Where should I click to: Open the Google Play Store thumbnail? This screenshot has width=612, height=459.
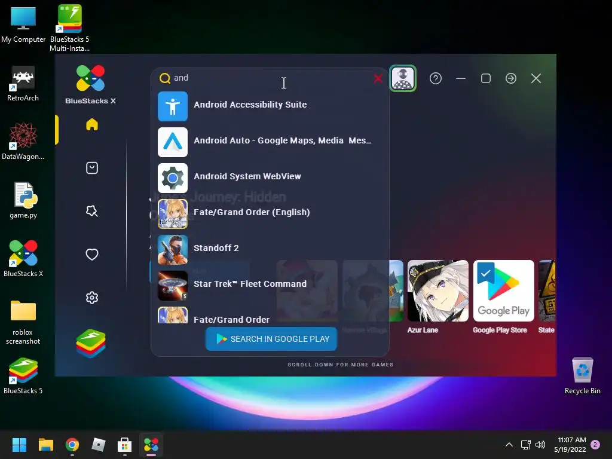(x=503, y=291)
